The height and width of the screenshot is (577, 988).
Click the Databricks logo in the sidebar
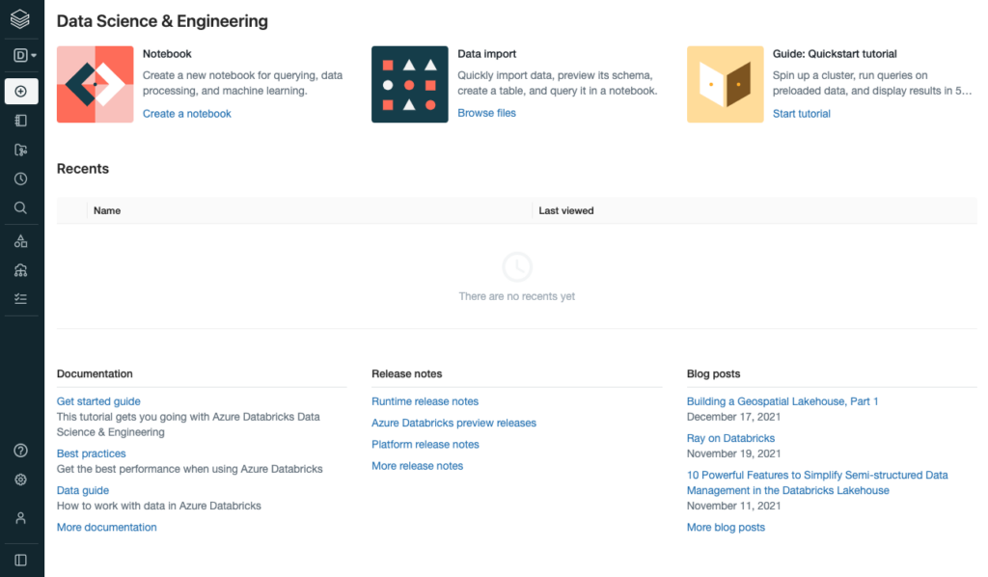(20, 16)
